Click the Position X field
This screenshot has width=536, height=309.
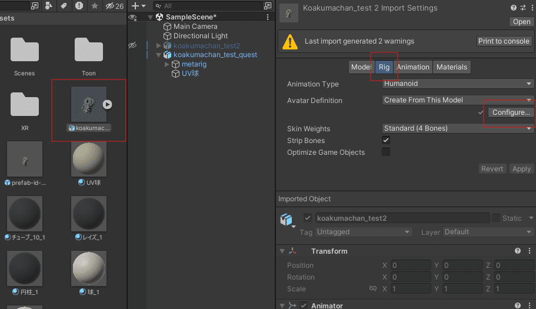tap(411, 265)
